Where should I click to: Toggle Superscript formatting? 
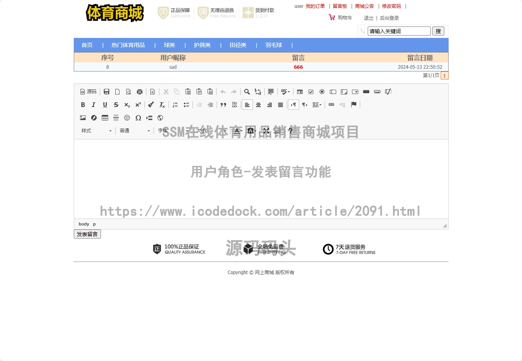pos(138,105)
